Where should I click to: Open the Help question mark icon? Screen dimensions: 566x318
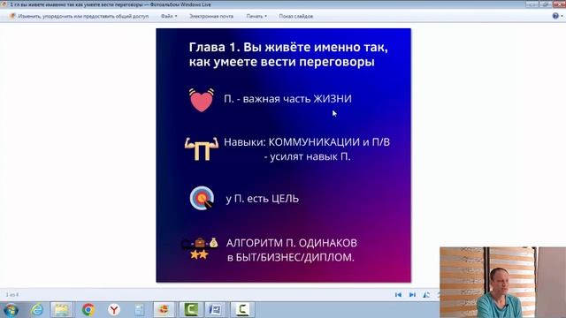555,16
